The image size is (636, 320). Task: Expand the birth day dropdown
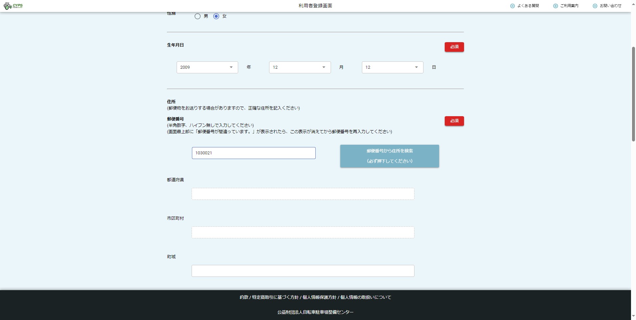392,67
